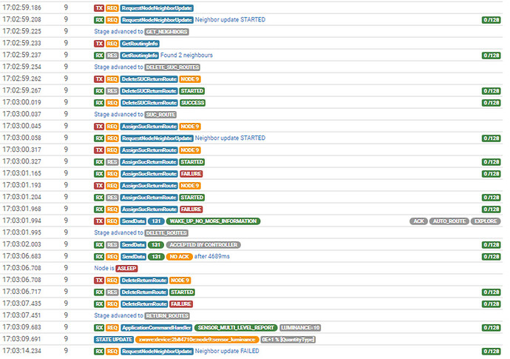Click the 0/128 counter at 17:03:14.234
The image size is (510, 359).
tap(491, 351)
